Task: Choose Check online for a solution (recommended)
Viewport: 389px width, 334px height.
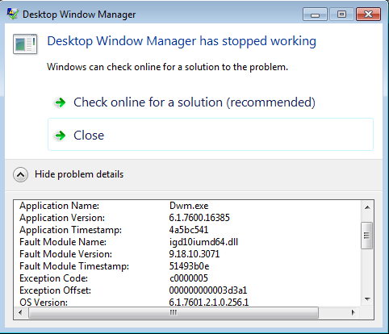Action: [194, 102]
